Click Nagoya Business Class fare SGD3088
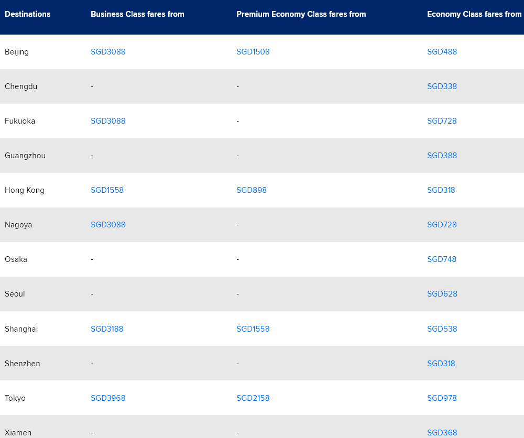This screenshot has width=524, height=438. point(108,225)
